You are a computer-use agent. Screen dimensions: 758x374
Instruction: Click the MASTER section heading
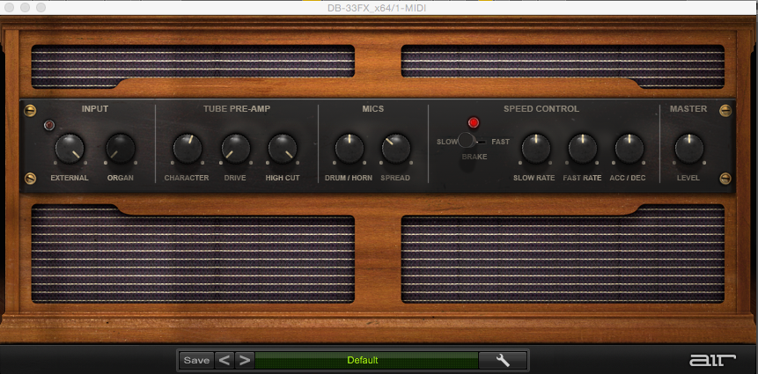[x=688, y=109]
